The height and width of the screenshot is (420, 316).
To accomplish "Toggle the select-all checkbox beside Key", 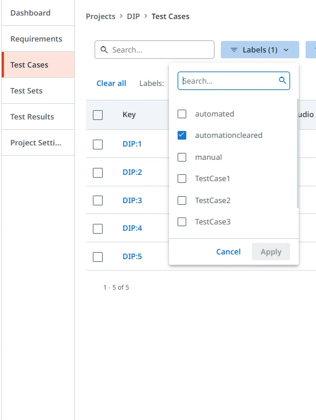I will point(98,115).
